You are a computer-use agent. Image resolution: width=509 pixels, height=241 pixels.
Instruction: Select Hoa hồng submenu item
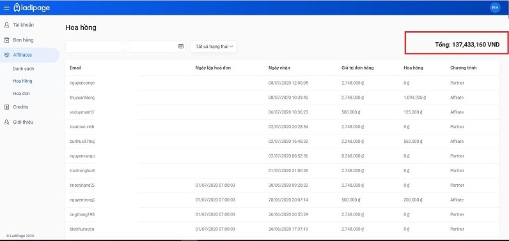point(22,81)
